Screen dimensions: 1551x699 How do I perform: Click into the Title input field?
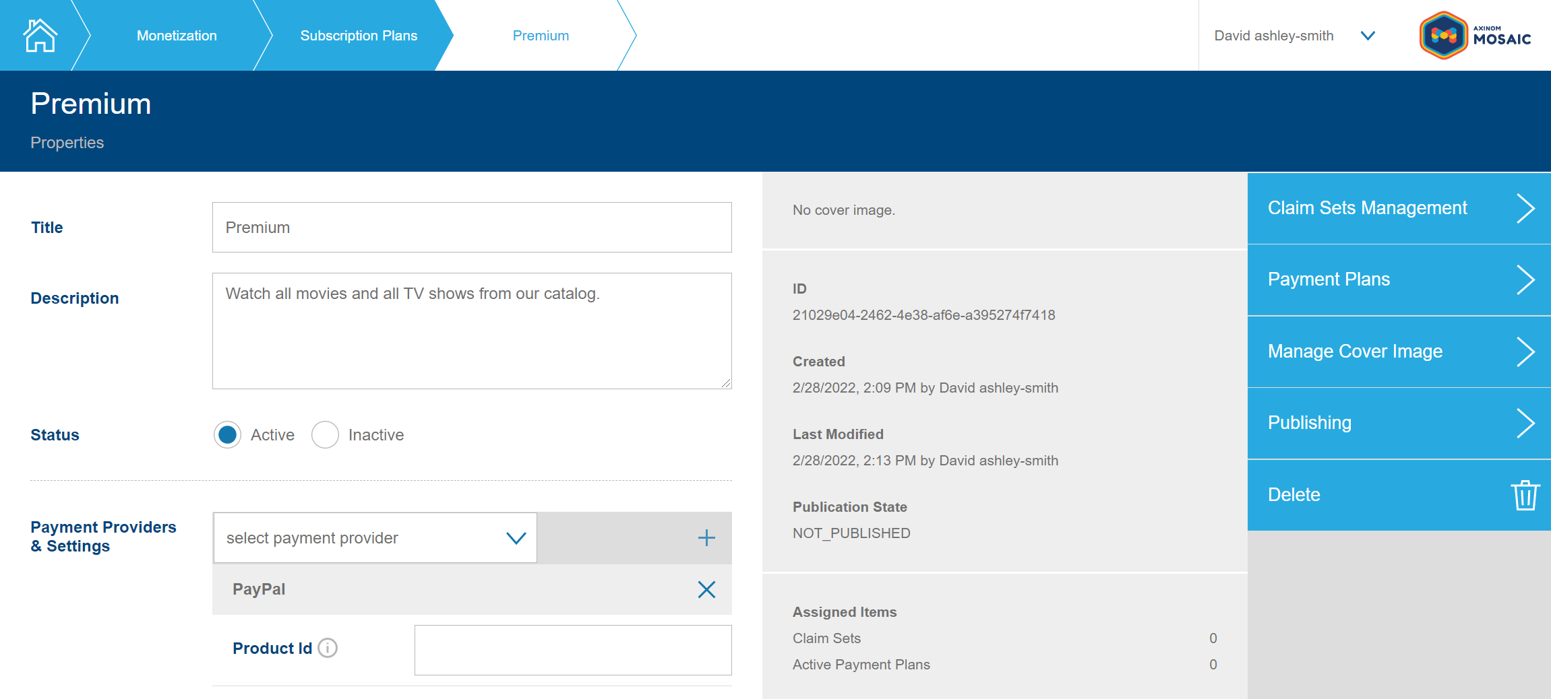472,228
